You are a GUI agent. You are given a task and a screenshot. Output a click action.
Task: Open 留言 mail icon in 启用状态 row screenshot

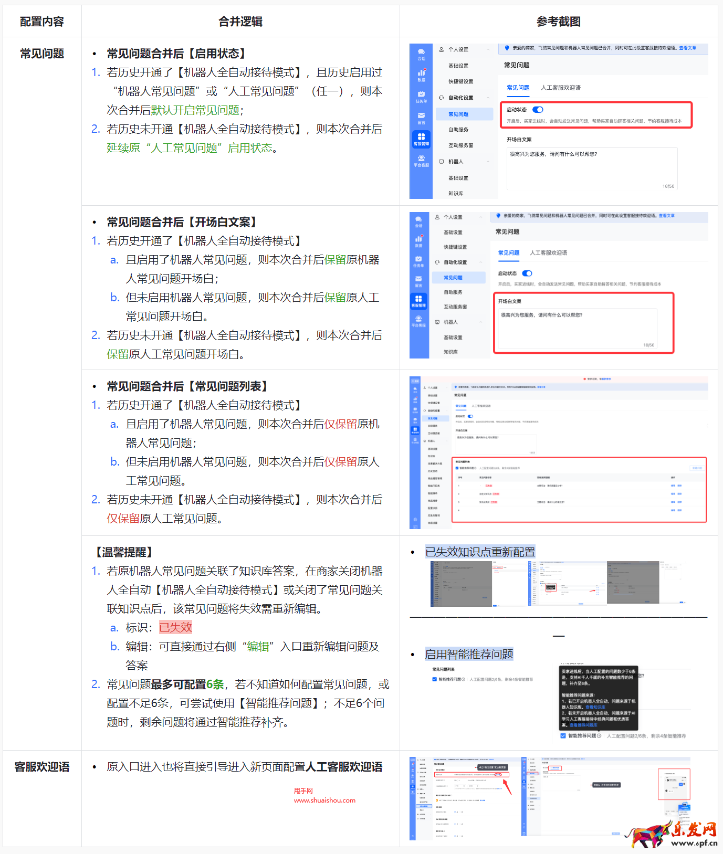pos(421,115)
